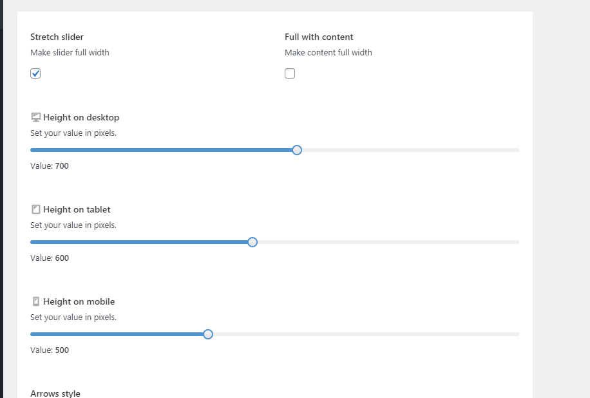Click the Height on desktop slider handle

tap(297, 150)
